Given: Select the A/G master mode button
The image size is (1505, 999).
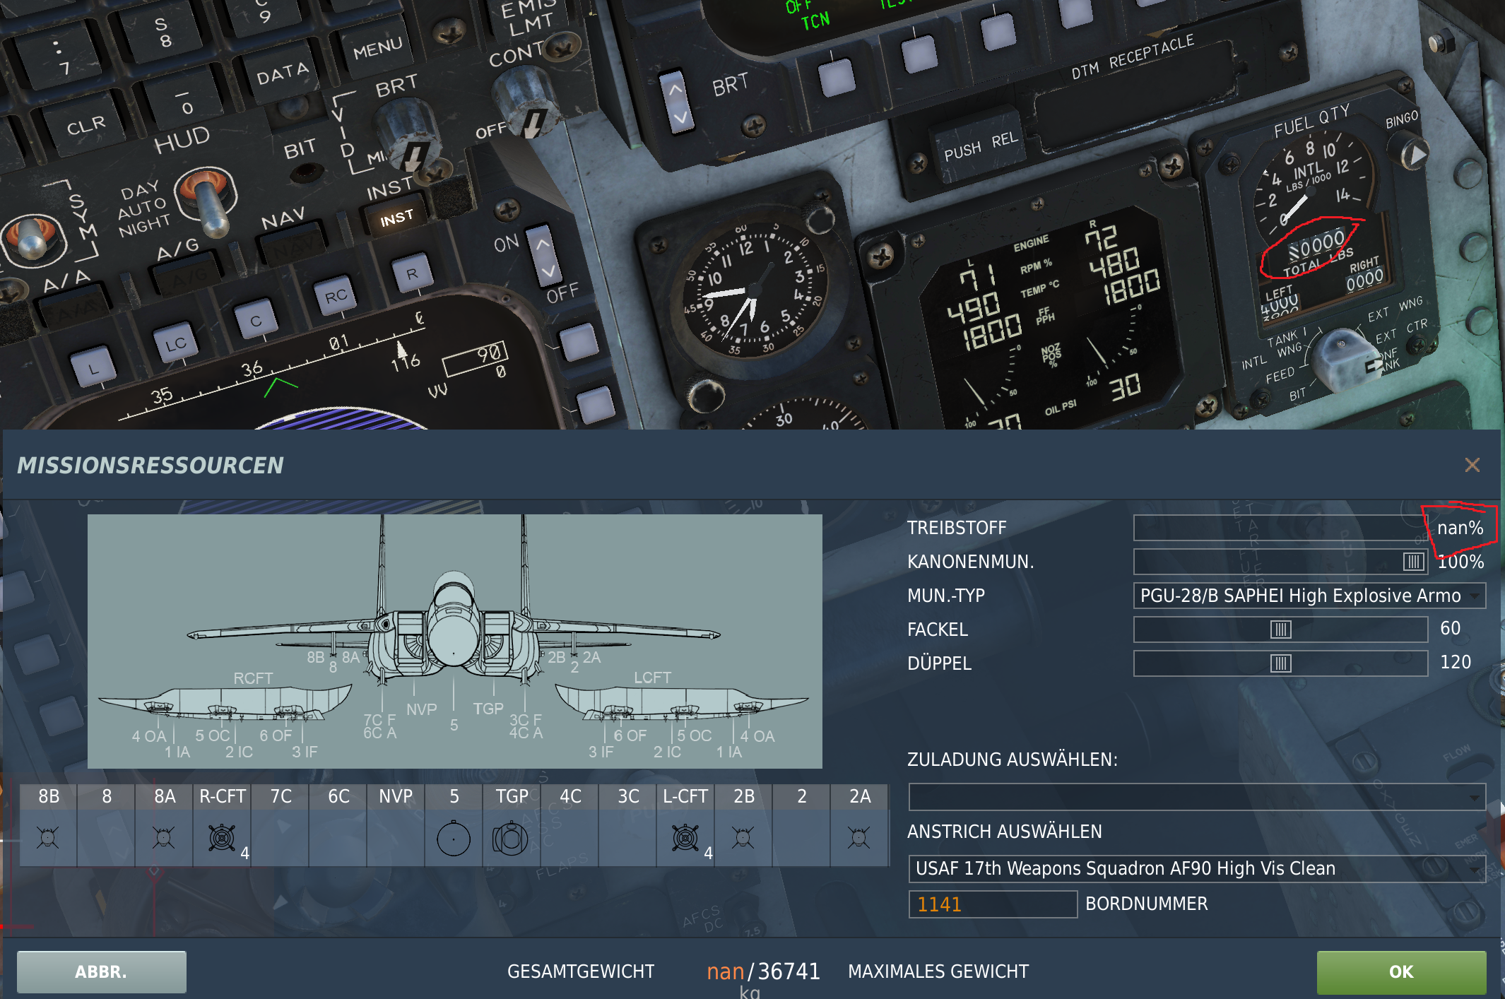Looking at the screenshot, I should point(189,277).
